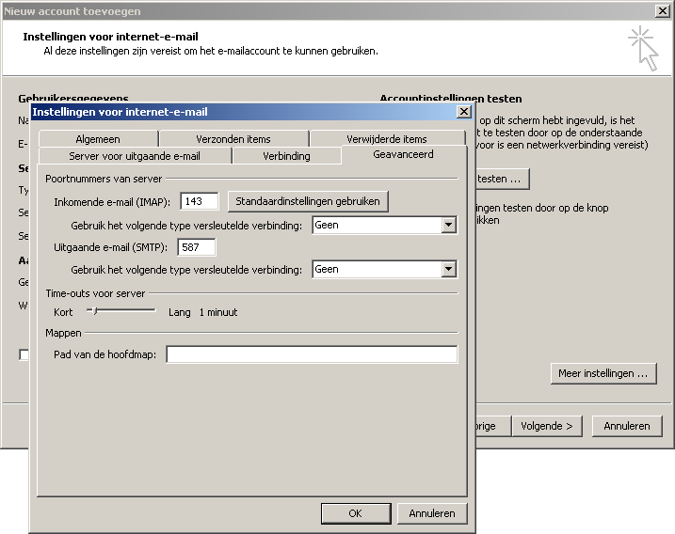Viewport: 675px width, 534px height.
Task: Select the Verwijderde items tab
Action: click(x=386, y=139)
